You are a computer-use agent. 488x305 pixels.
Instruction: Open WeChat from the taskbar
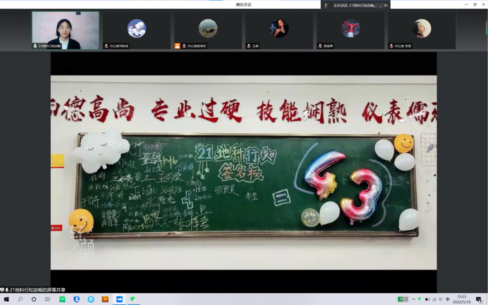click(133, 299)
